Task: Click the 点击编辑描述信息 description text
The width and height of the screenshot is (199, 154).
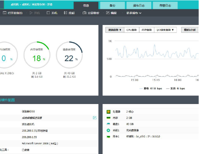Action: [32, 118]
